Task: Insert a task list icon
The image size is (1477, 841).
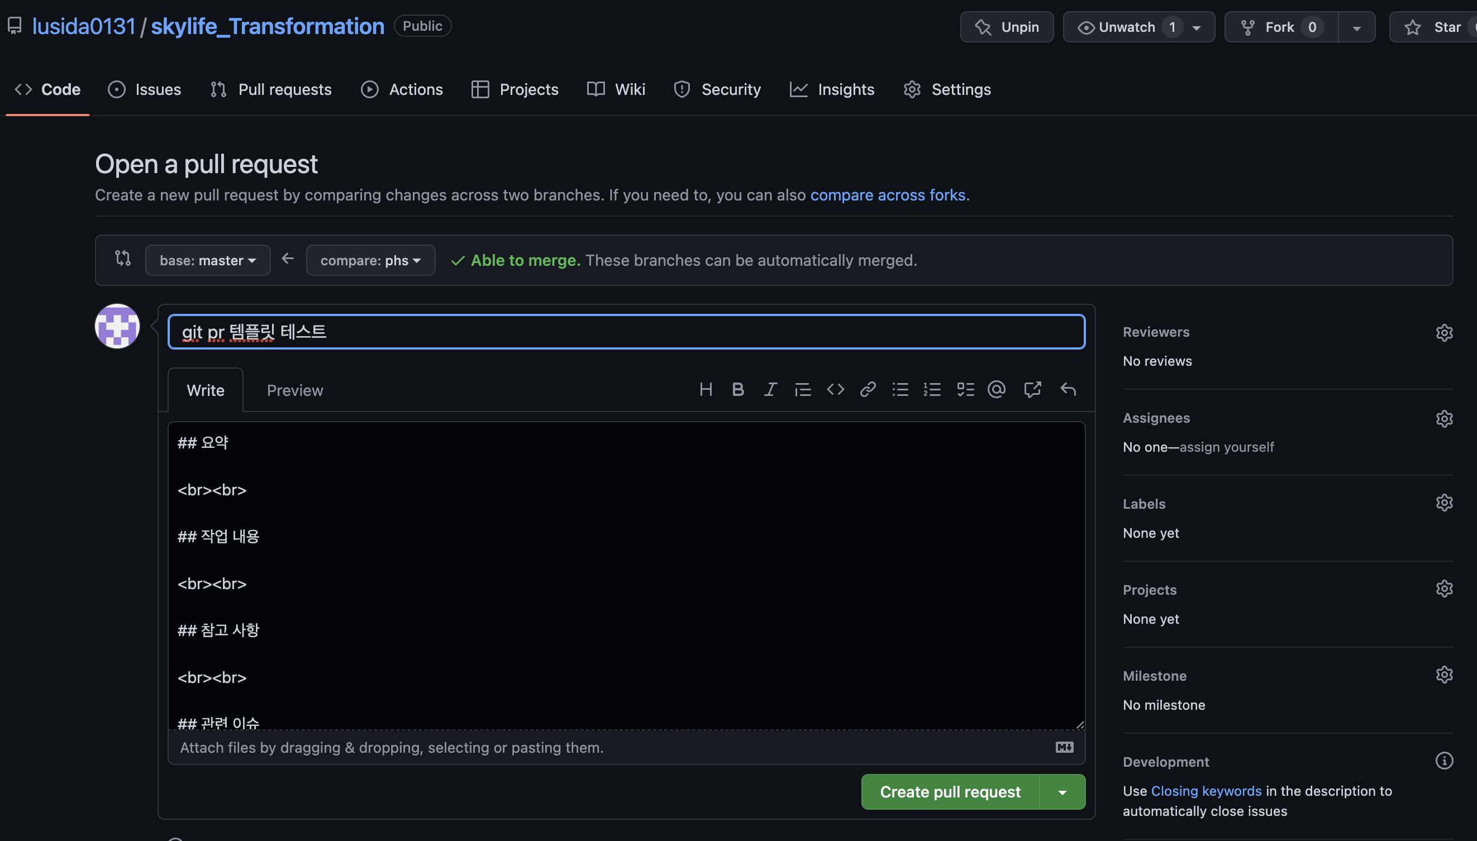Action: 965,390
